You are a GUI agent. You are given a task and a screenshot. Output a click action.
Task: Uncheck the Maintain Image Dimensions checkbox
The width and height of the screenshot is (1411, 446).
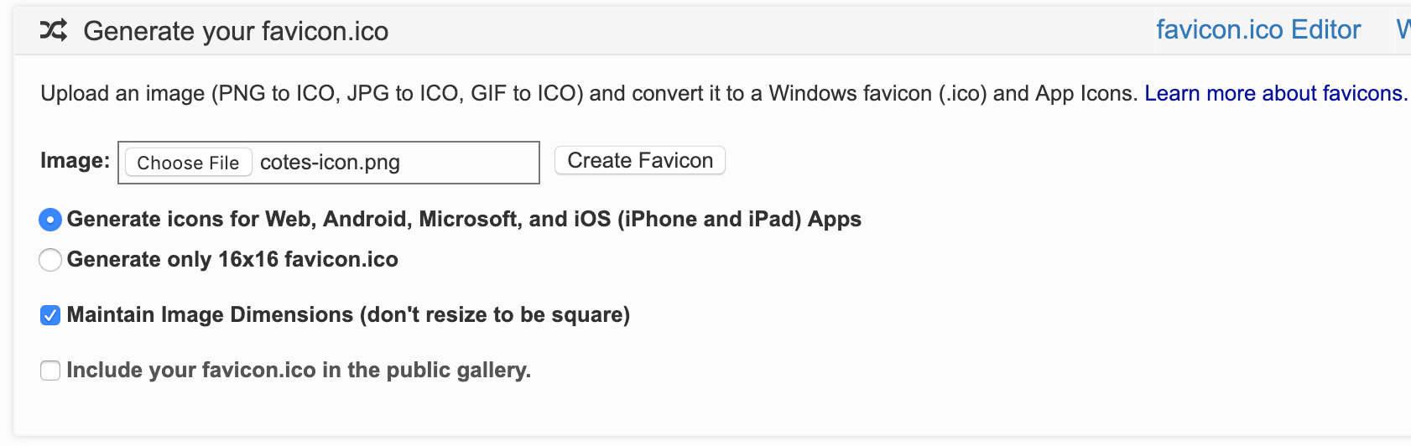tap(50, 315)
